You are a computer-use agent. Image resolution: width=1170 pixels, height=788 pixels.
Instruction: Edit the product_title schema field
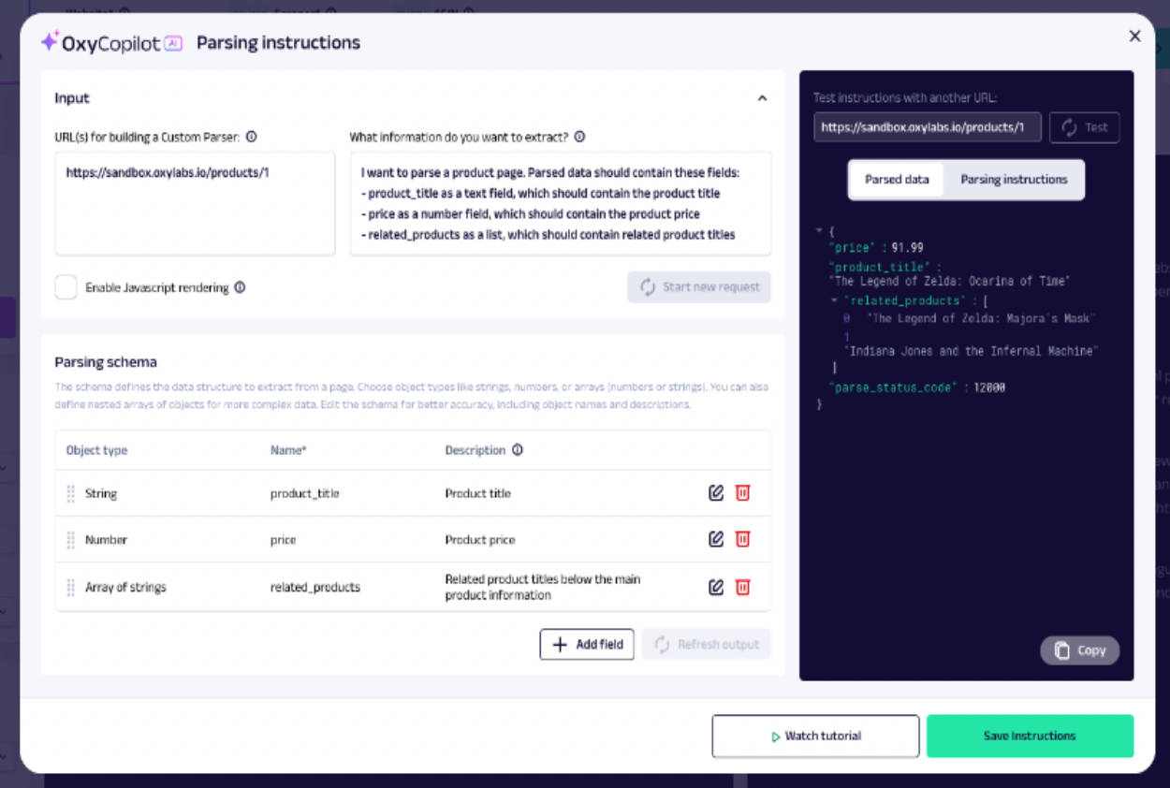(716, 493)
